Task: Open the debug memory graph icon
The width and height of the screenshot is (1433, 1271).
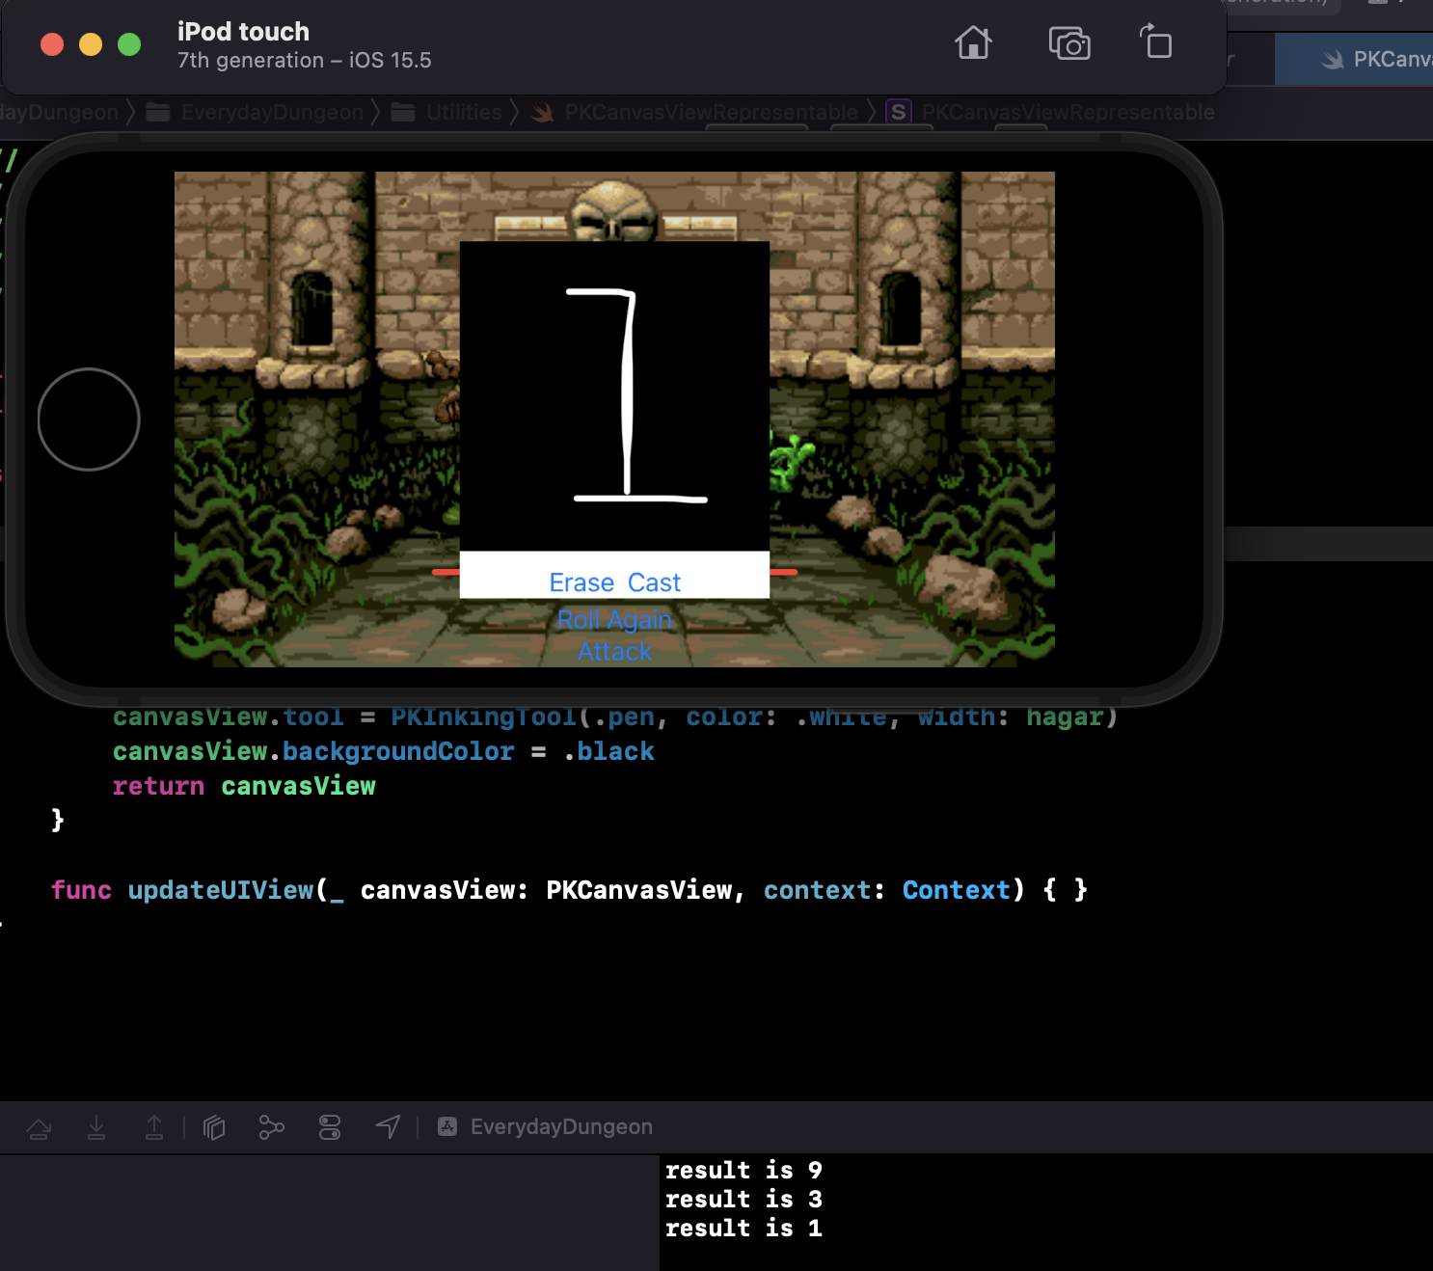Action: click(272, 1127)
